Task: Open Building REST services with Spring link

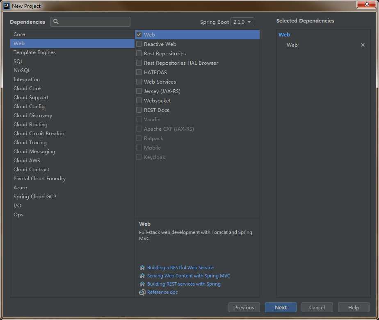Action: [184, 284]
